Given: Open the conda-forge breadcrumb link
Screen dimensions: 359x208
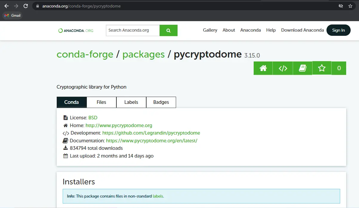Looking at the screenshot, I should tap(85, 54).
